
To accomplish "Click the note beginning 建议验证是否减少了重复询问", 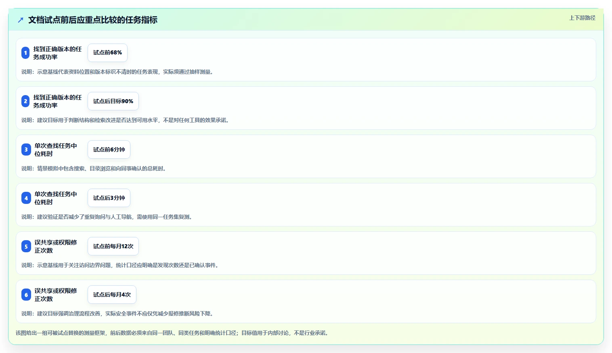I will 107,217.
